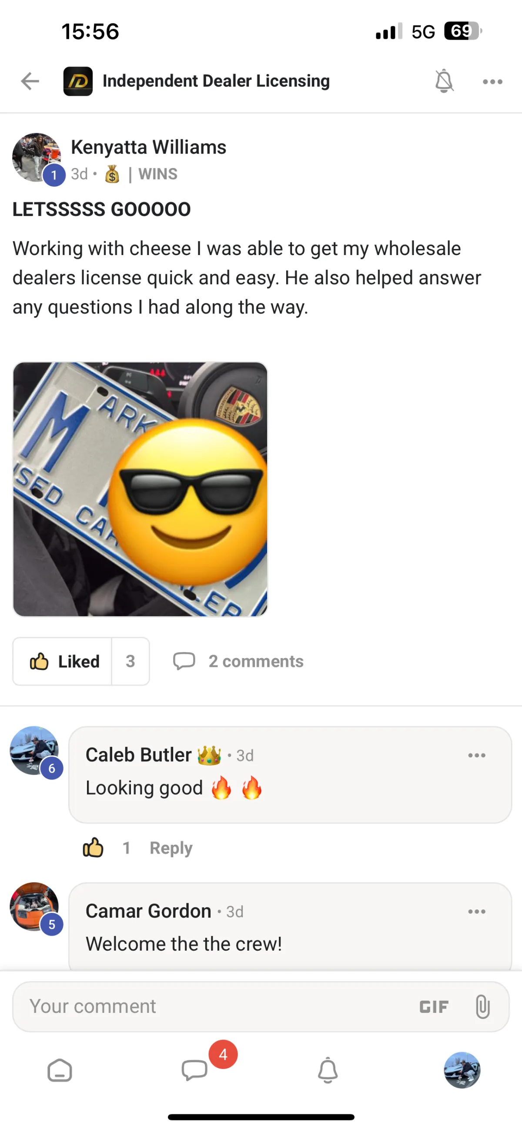The height and width of the screenshot is (1130, 522).
Task: Open Kenyatta Williams profile picture
Action: tap(37, 158)
